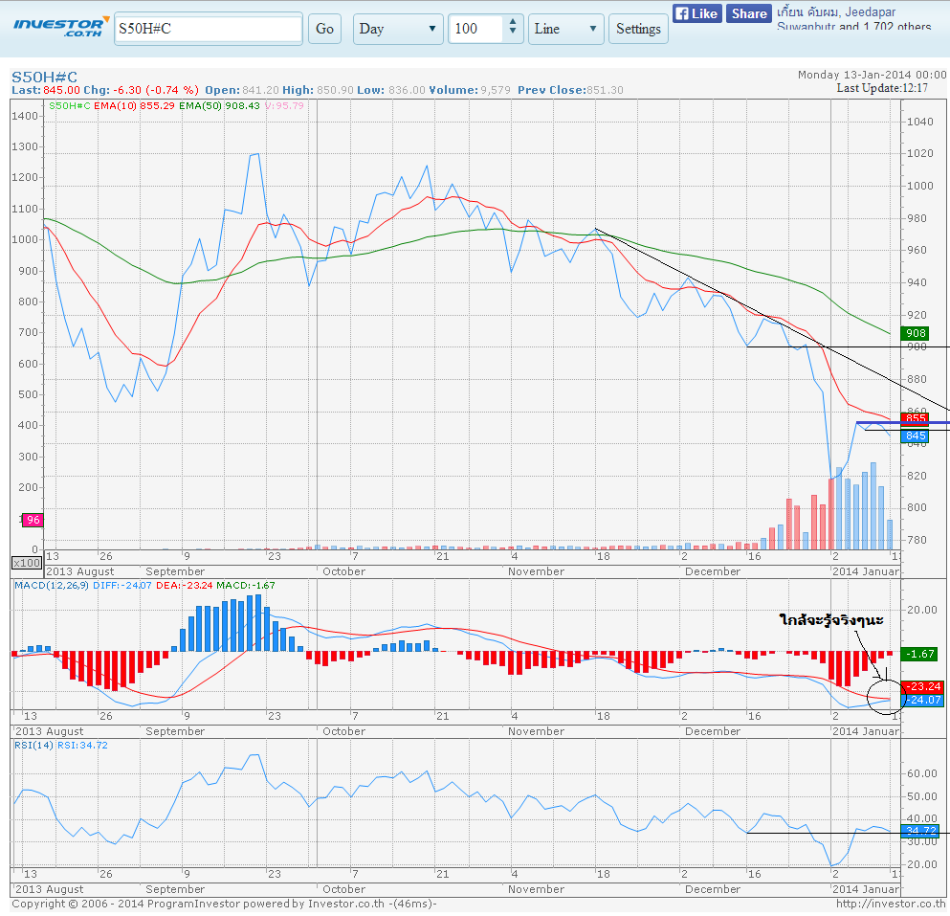
Task: Open the Line chart type dropdown
Action: pyautogui.click(x=565, y=29)
